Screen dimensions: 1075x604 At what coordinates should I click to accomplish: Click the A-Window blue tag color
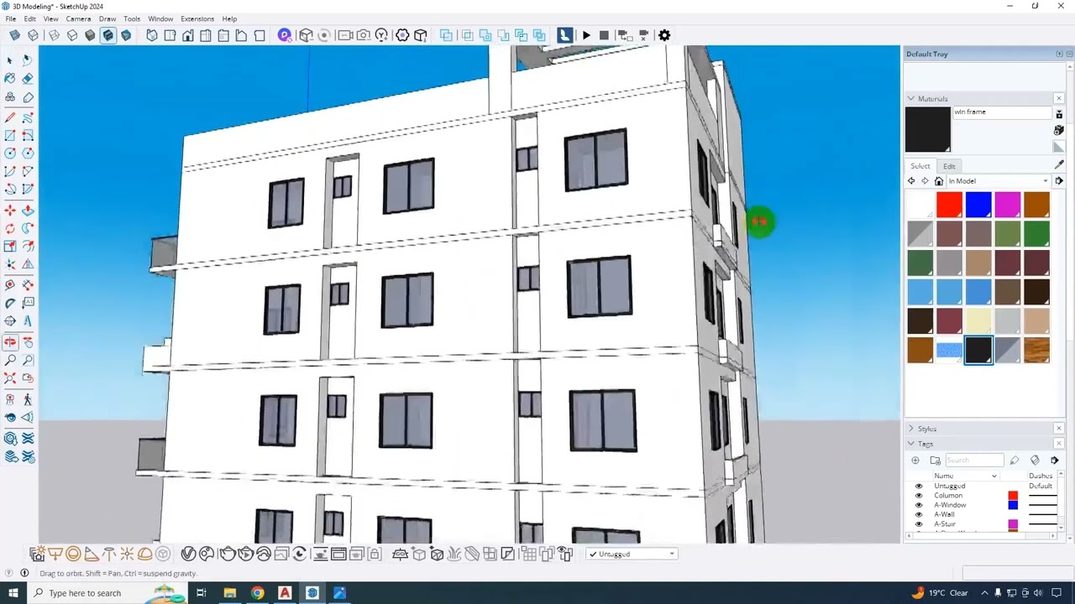pos(1013,505)
